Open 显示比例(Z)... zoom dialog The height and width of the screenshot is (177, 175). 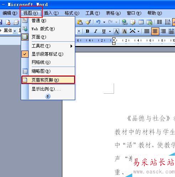point(48,89)
